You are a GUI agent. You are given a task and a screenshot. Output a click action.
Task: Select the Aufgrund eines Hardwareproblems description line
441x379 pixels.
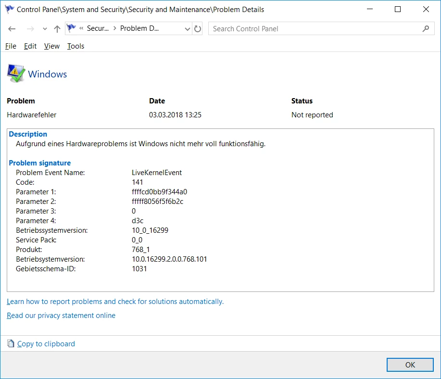click(x=140, y=144)
